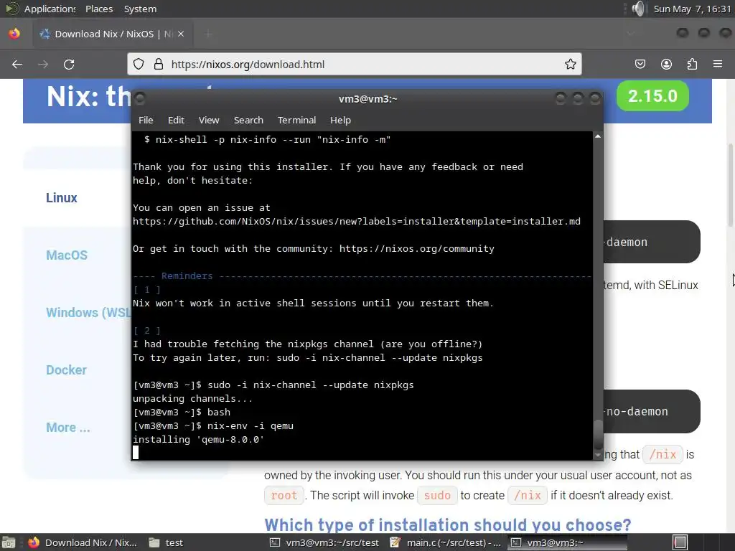The image size is (735, 551).
Task: Open the volume speaker icon
Action: pos(638,9)
